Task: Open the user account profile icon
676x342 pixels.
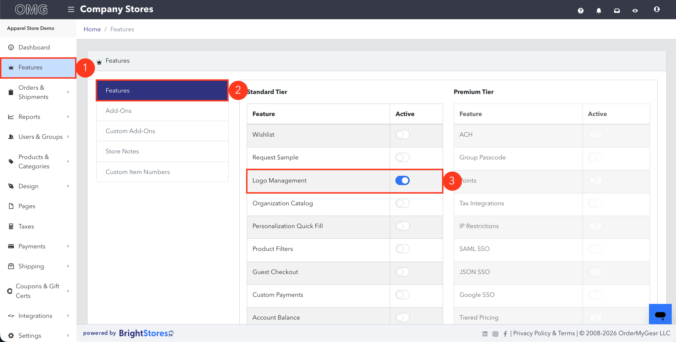Action: 657,9
